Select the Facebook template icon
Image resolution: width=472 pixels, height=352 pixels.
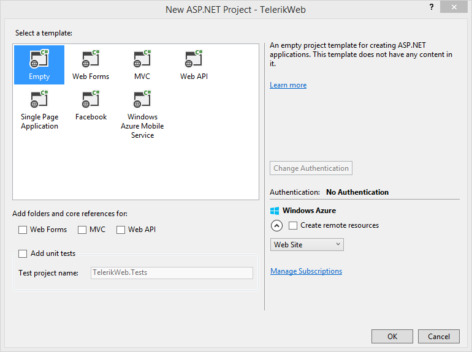point(91,99)
